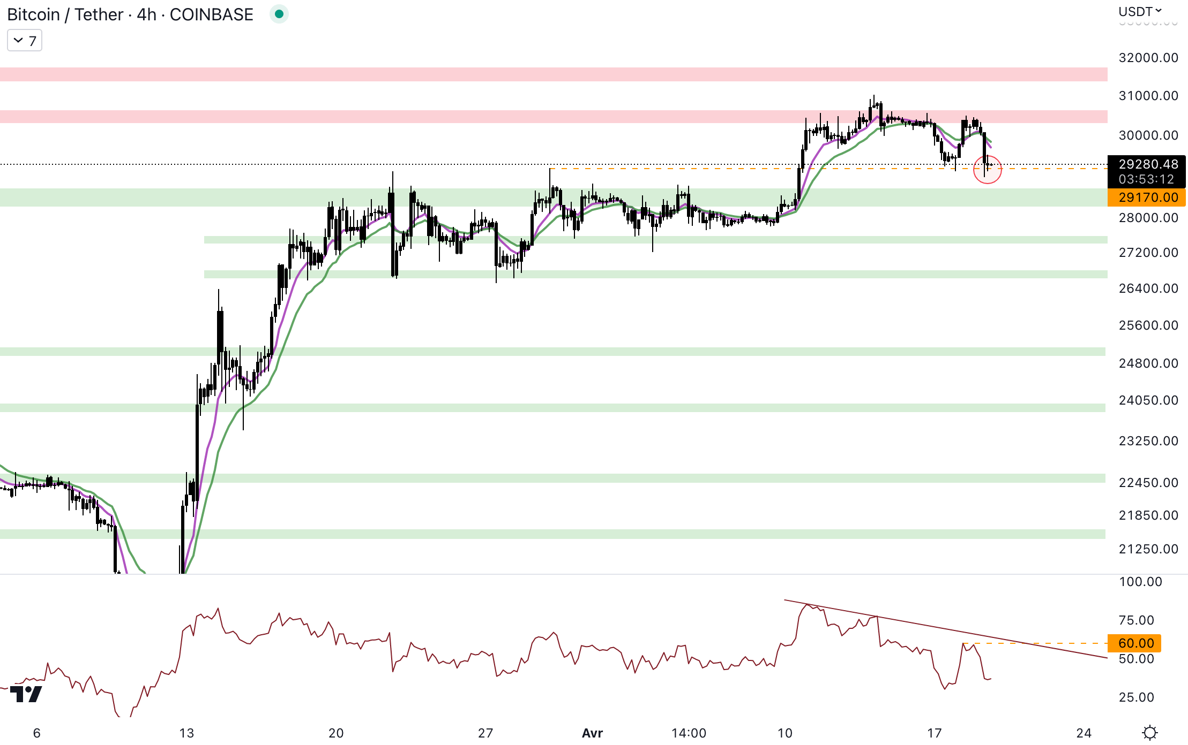Viewport: 1188px width, 745px height.
Task: Open chart settings gear icon
Action: click(1149, 732)
